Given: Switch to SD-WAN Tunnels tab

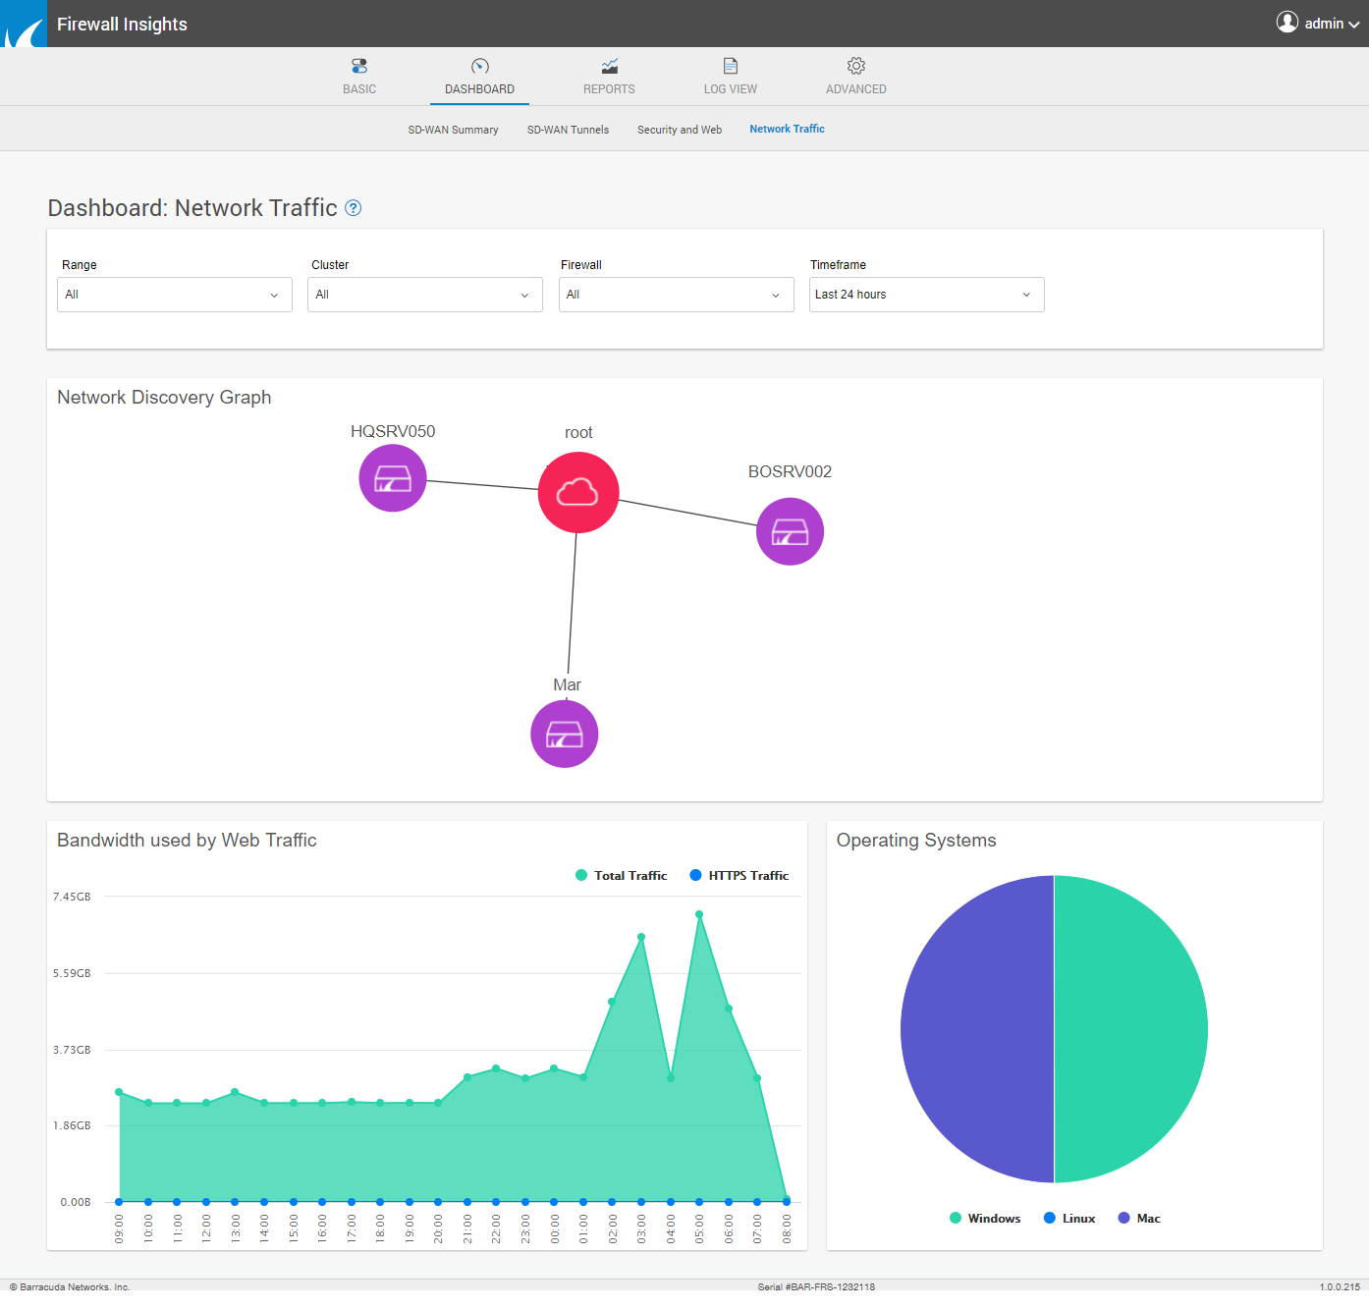Looking at the screenshot, I should (x=569, y=130).
